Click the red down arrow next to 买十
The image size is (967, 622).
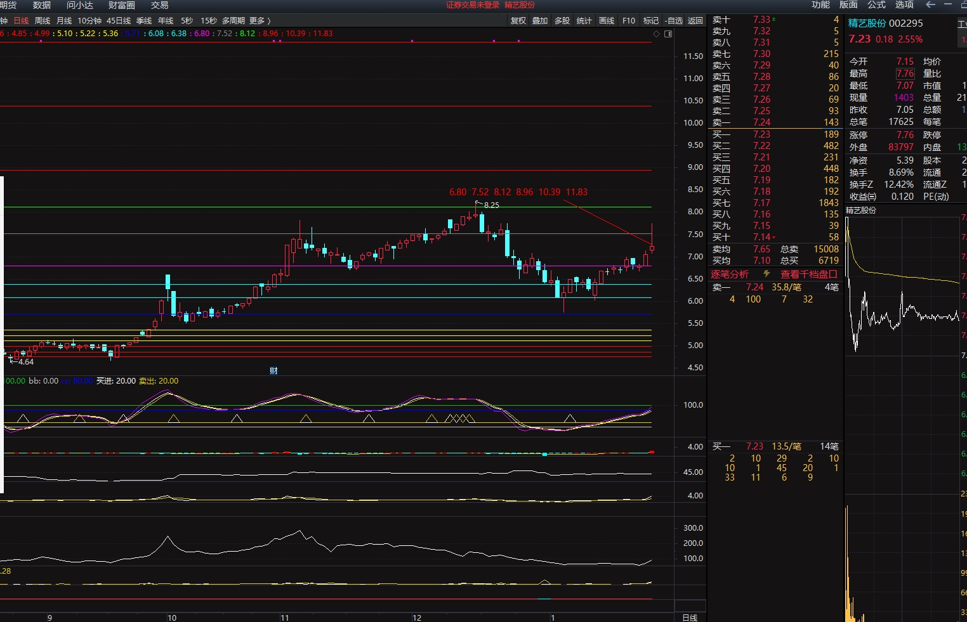tap(773, 238)
